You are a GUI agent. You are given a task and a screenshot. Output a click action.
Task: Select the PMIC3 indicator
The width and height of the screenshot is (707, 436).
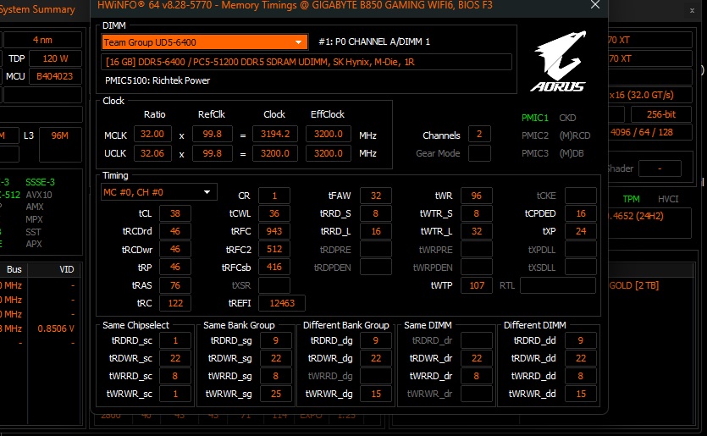pos(535,153)
